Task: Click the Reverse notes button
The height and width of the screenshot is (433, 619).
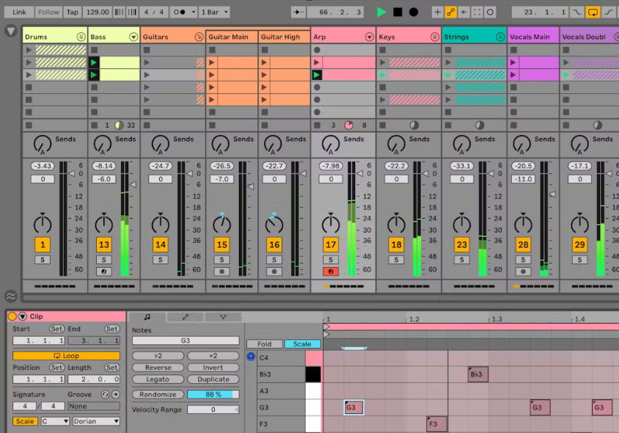Action: coord(158,368)
